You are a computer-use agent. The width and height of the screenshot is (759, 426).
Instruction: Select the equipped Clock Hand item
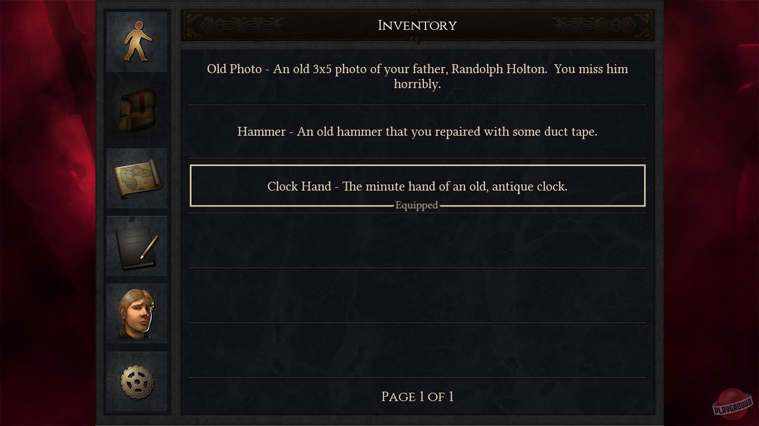point(417,186)
